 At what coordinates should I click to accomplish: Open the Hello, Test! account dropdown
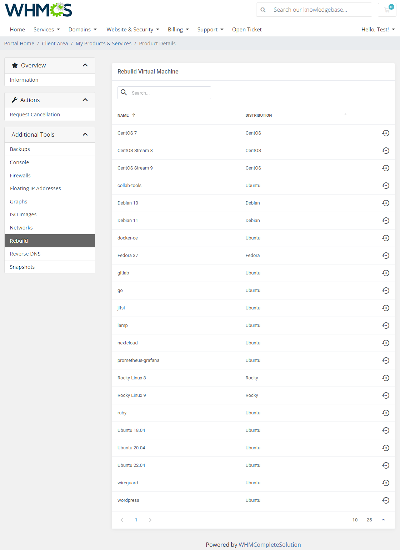378,30
